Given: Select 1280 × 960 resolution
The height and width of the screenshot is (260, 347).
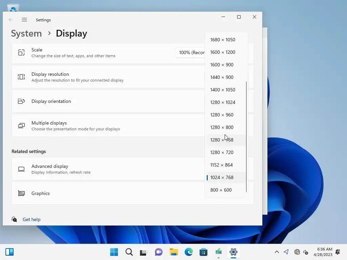Looking at the screenshot, I should [226, 115].
